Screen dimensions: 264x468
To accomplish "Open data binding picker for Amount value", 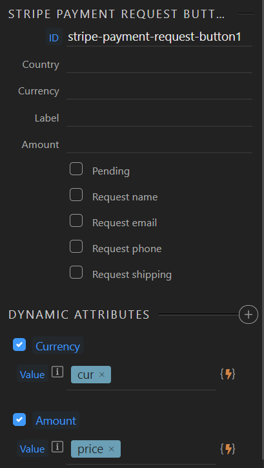I will click(x=228, y=449).
